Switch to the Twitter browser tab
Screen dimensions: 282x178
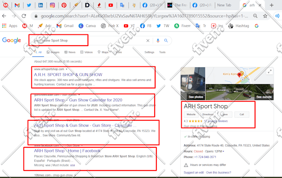tap(29, 5)
